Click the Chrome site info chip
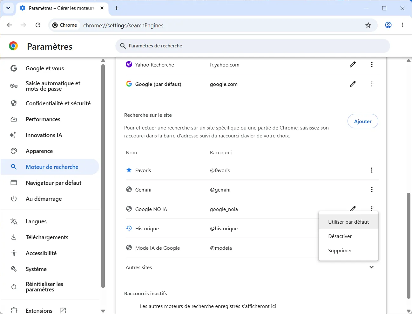The width and height of the screenshot is (412, 314). click(x=65, y=25)
